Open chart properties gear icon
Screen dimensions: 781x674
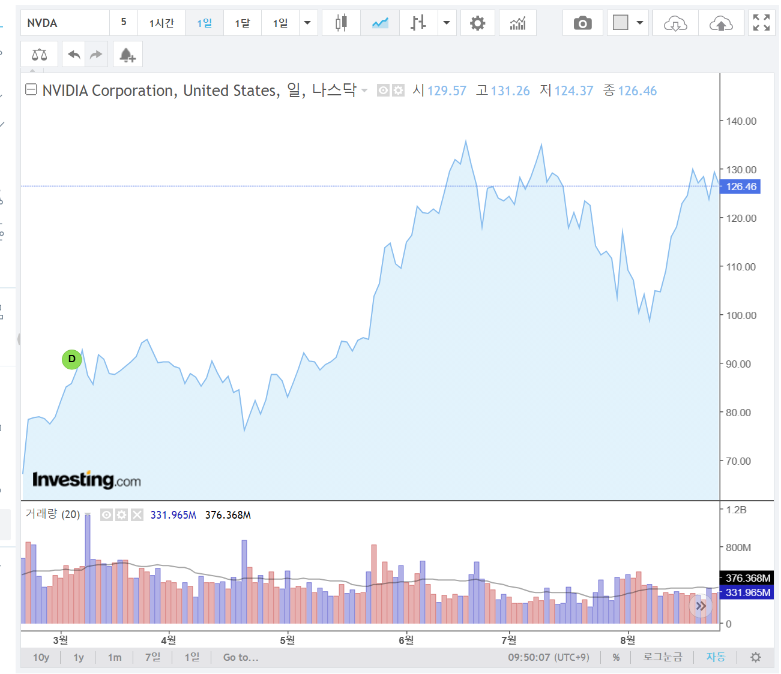click(477, 23)
